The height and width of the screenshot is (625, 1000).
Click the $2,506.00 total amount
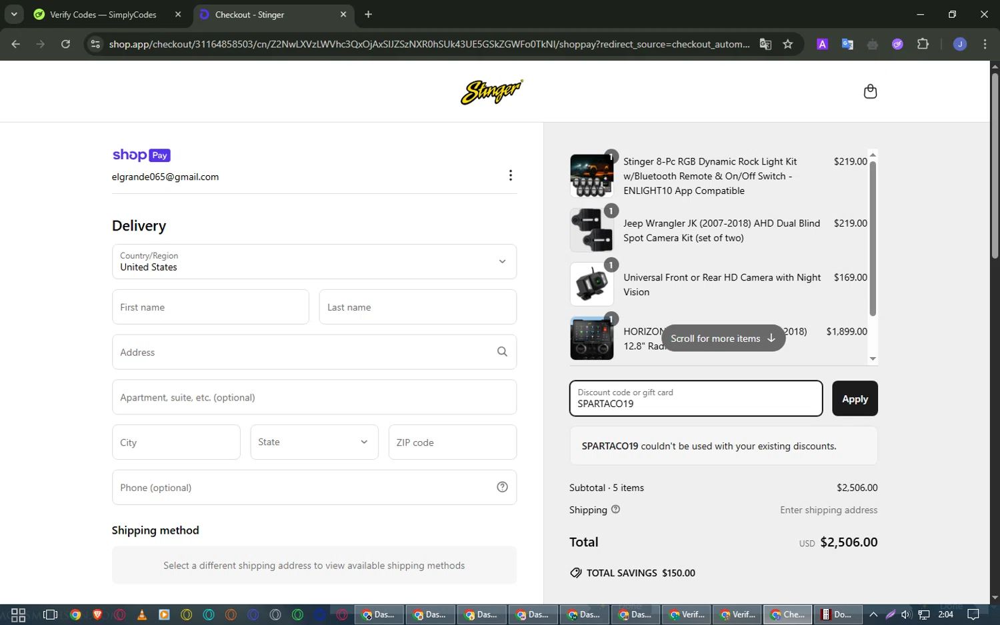pyautogui.click(x=849, y=542)
